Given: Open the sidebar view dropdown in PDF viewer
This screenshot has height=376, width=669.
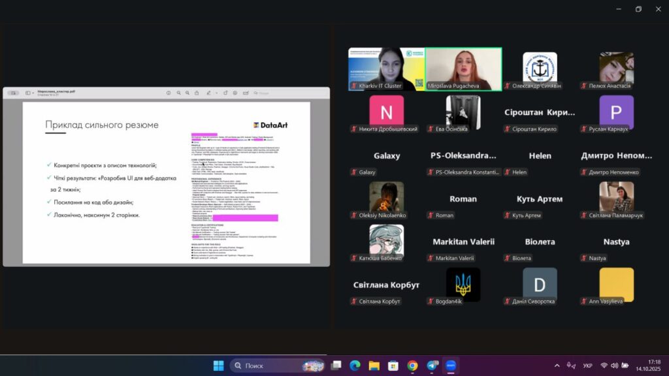Looking at the screenshot, I should point(29,93).
